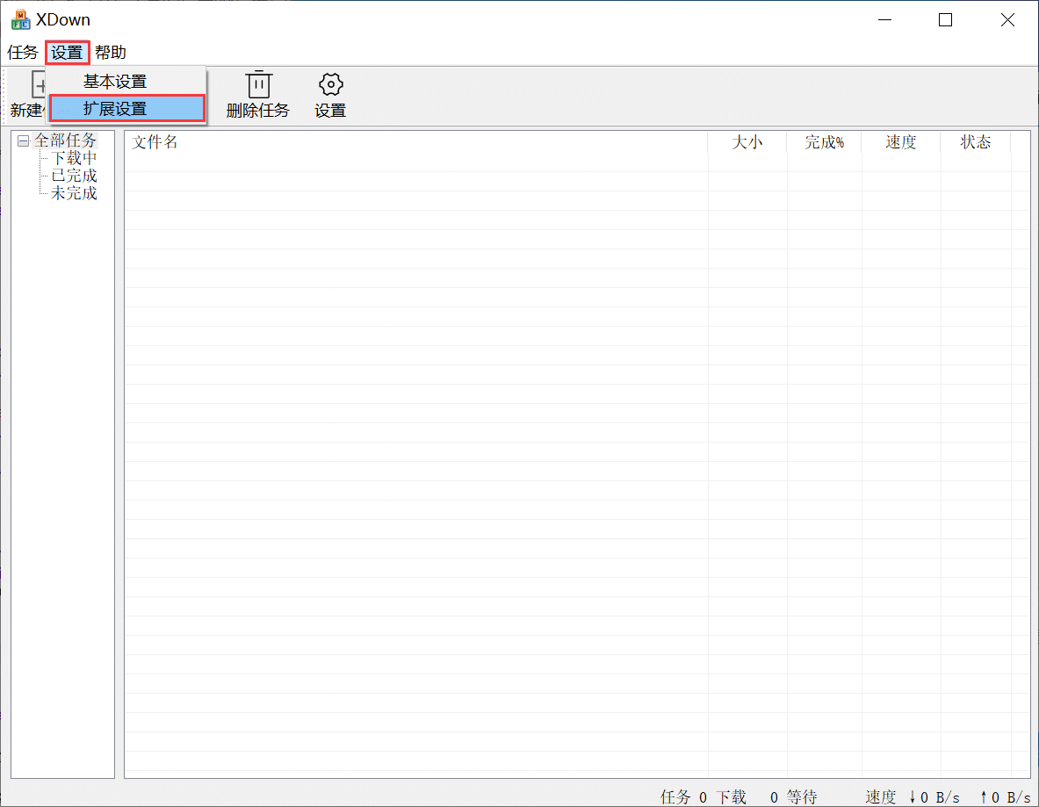1039x807 pixels.
Task: Select the 全部任务 root node
Action: (x=65, y=139)
